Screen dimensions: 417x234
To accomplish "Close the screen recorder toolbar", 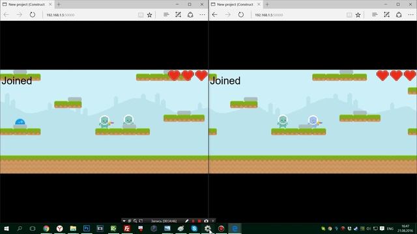I will [213, 221].
